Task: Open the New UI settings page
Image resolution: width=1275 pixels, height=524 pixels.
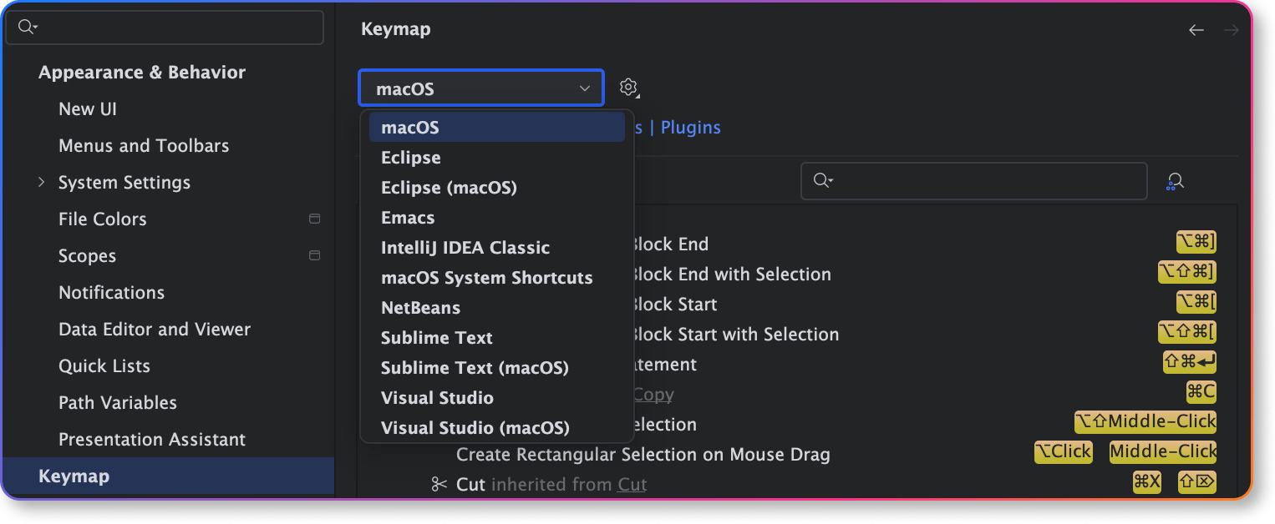Action: 88,109
